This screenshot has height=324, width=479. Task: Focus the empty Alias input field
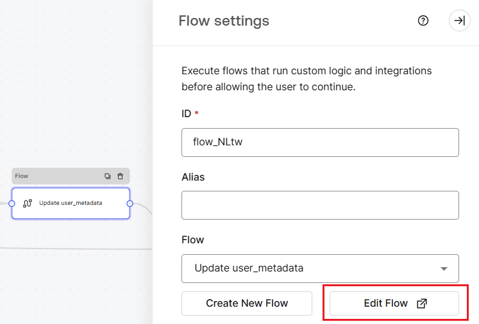coord(320,205)
